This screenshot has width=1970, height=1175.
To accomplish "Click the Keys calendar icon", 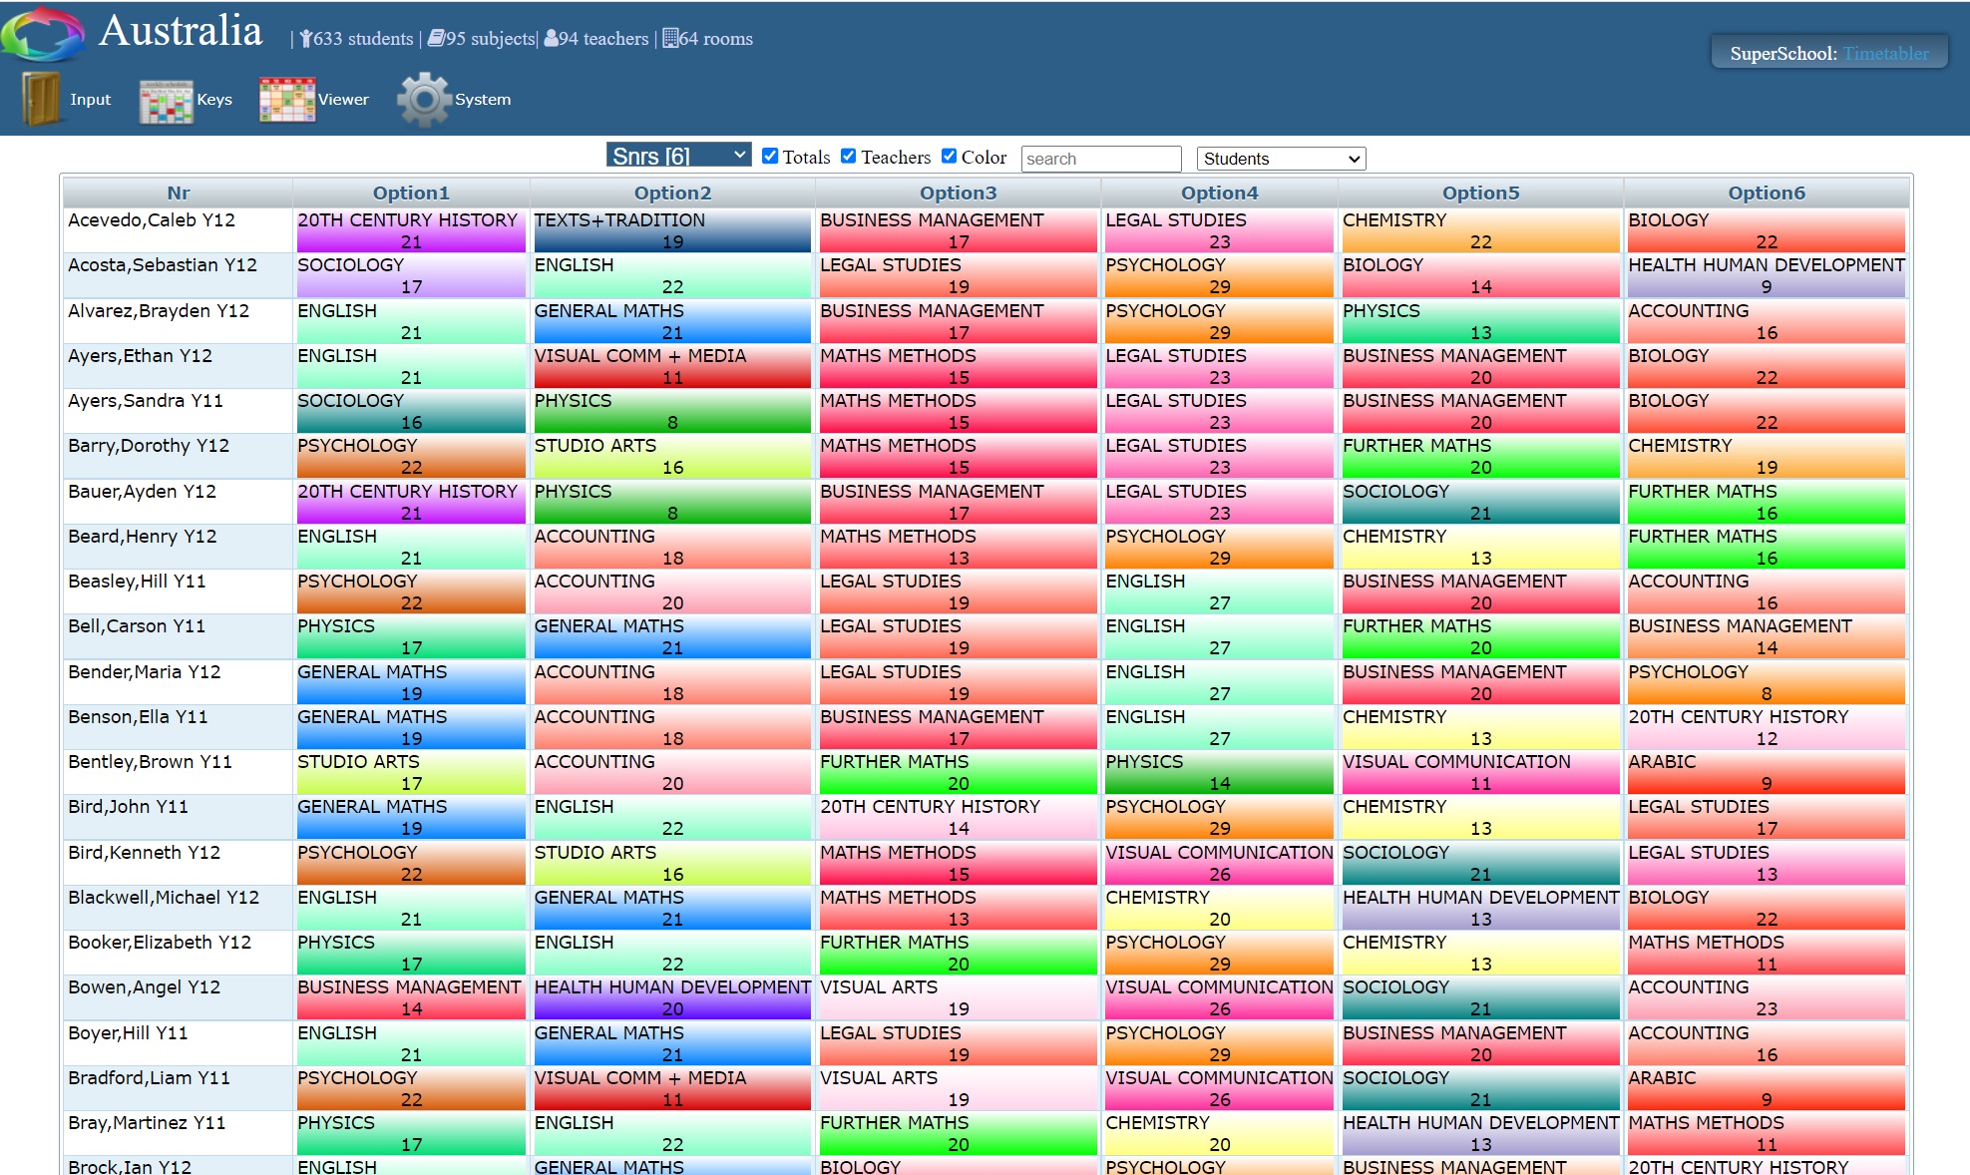I will [166, 101].
